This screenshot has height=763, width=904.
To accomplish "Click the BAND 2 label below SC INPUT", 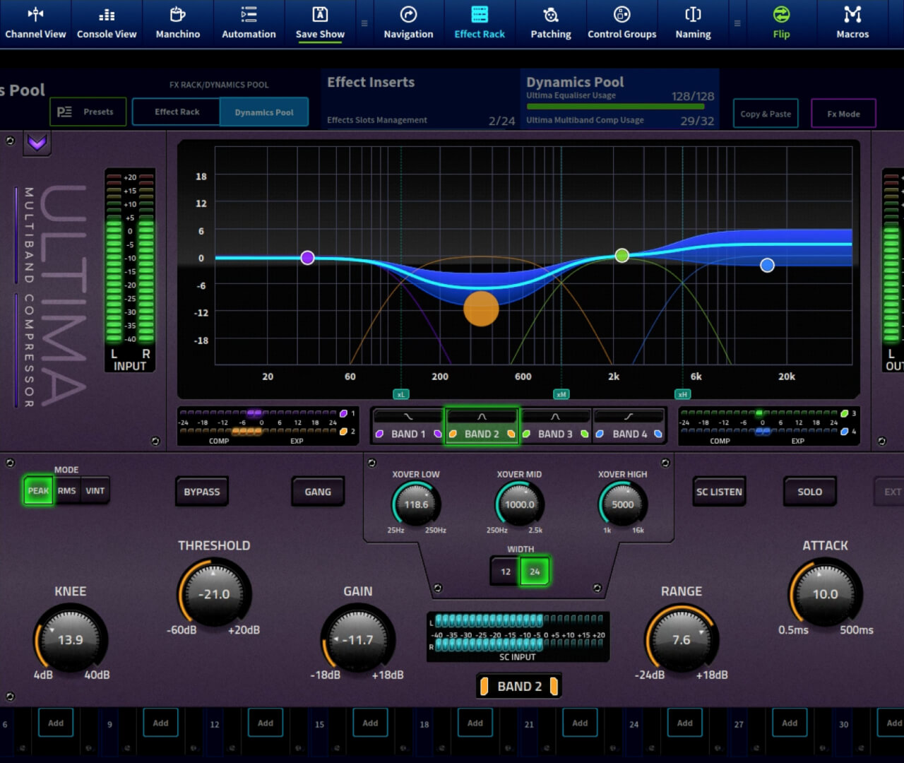I will (x=519, y=686).
